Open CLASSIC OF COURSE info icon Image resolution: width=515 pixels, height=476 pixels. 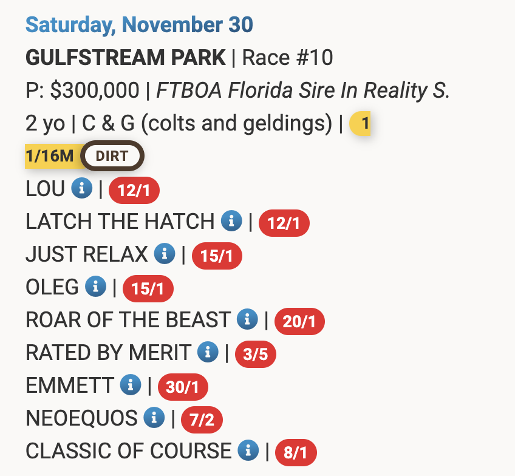[248, 450]
